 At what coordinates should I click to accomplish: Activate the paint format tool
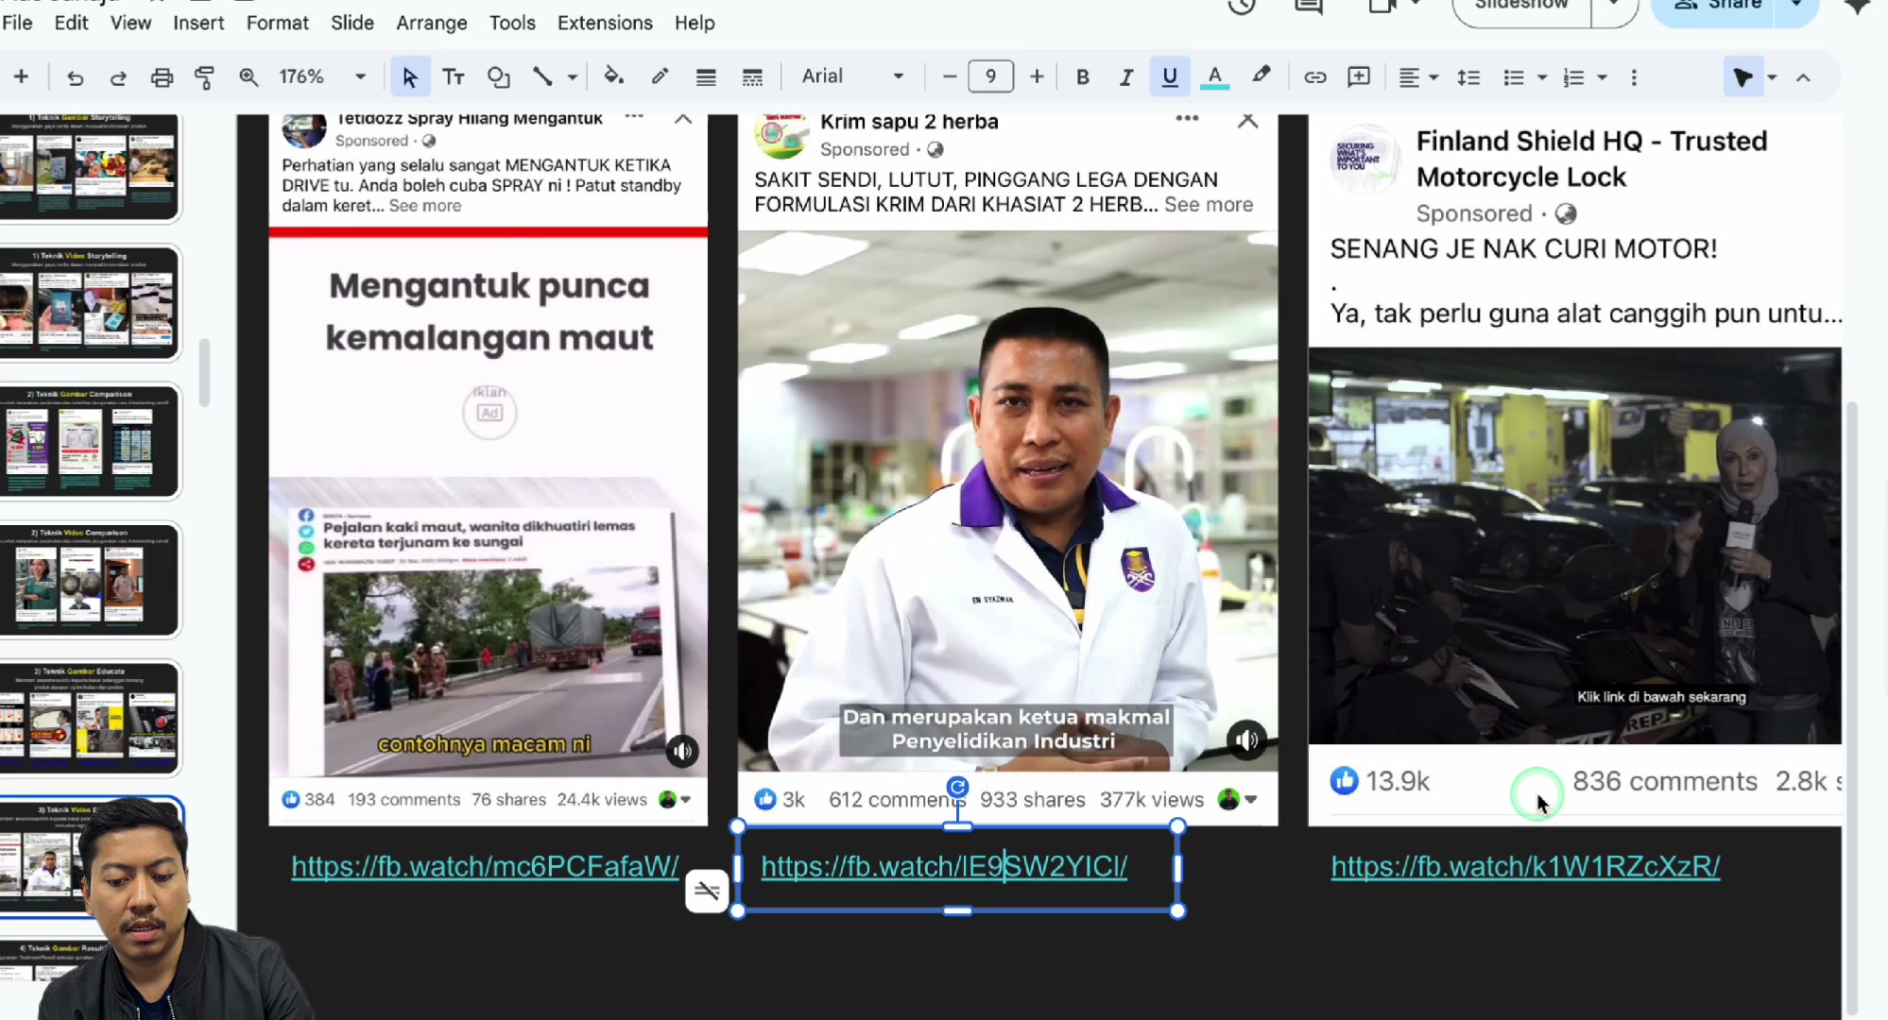(204, 77)
